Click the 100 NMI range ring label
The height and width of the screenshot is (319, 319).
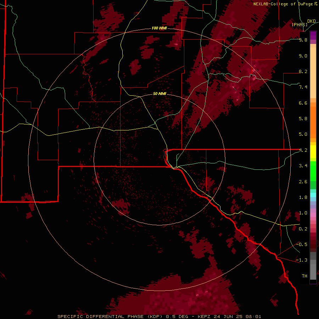159,28
